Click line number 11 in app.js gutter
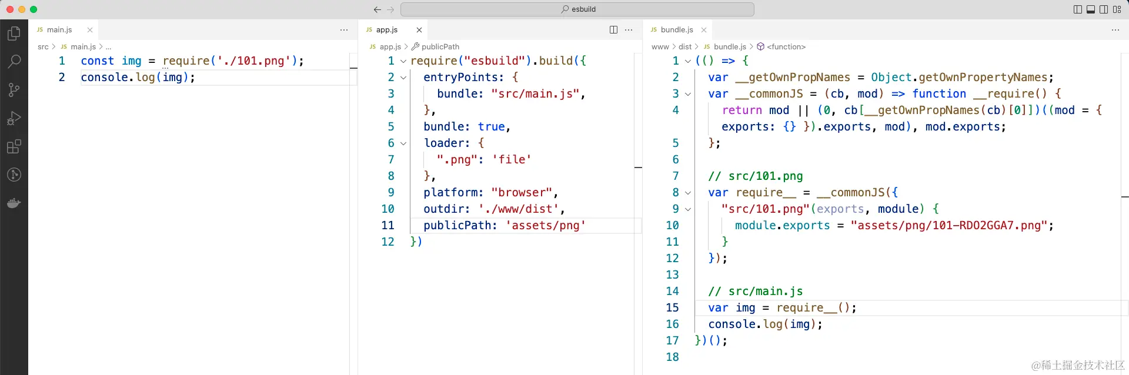 click(x=388, y=225)
